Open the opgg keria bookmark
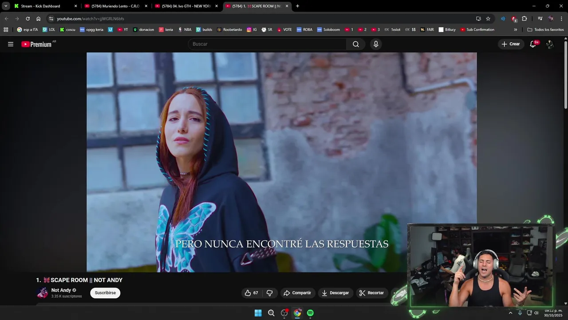 pos(91,30)
